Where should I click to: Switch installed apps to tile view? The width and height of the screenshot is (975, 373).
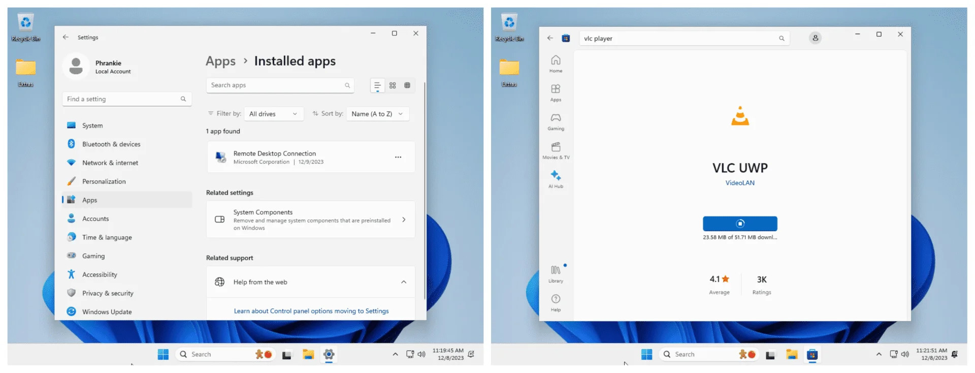(x=407, y=85)
